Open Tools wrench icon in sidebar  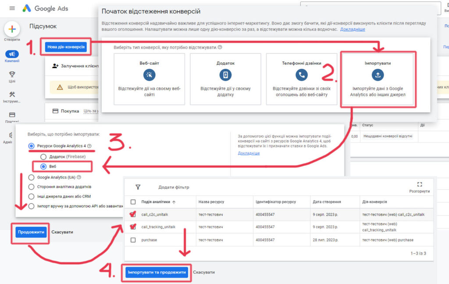coord(12,95)
